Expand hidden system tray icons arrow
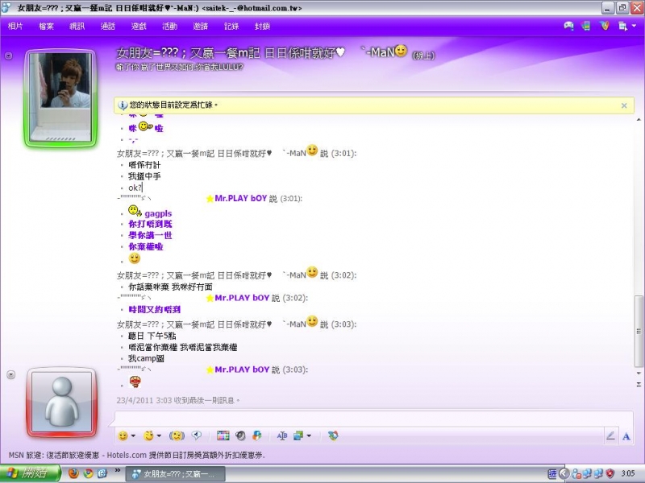 point(564,474)
